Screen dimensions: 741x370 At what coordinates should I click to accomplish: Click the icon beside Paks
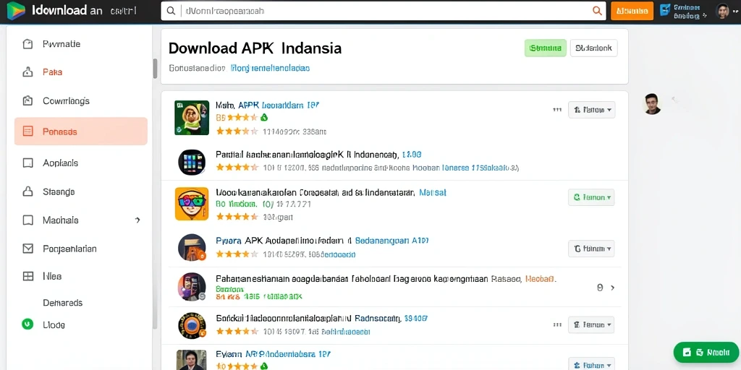tap(28, 72)
